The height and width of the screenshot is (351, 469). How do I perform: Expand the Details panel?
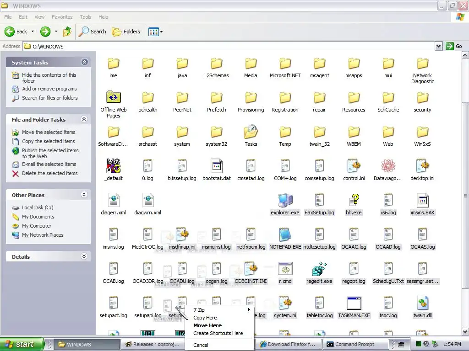(x=84, y=256)
